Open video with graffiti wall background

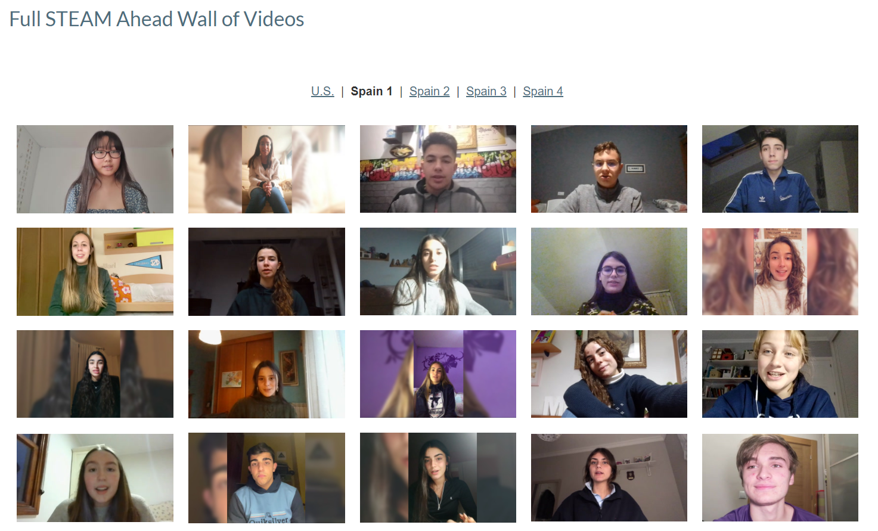tap(438, 169)
